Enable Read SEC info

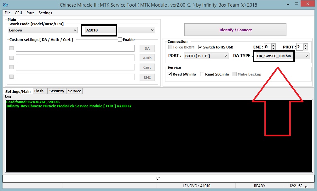202,74
